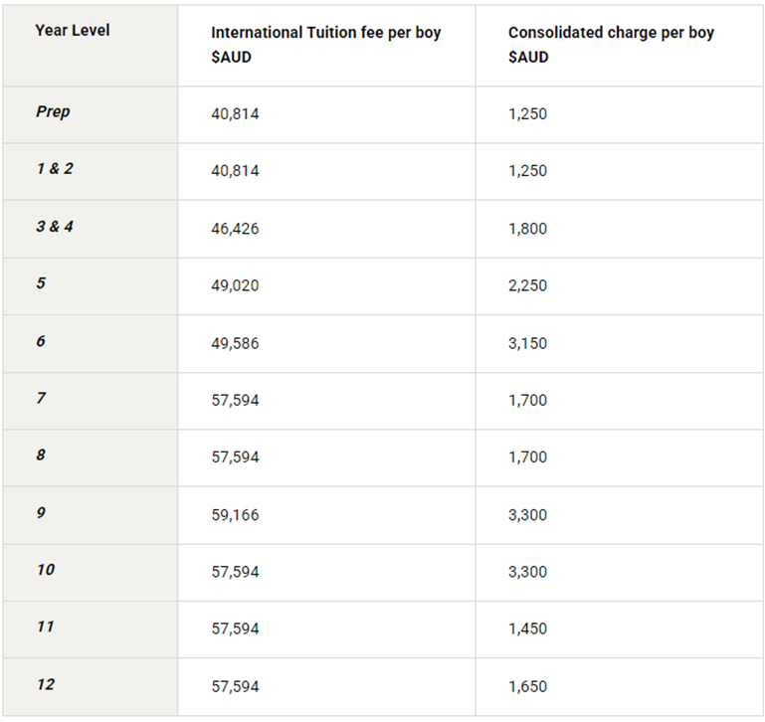This screenshot has width=765, height=722.
Task: Click tuition fee 46,426 for Years 3 & 4
Action: pyautogui.click(x=235, y=229)
